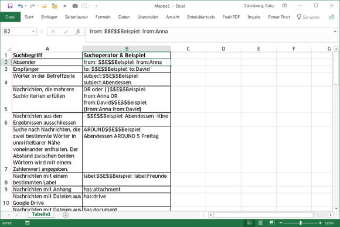Select the cell 'to: $$E$$Beispiel: to:David'
Screen dimensions: 340x227
click(x=127, y=69)
